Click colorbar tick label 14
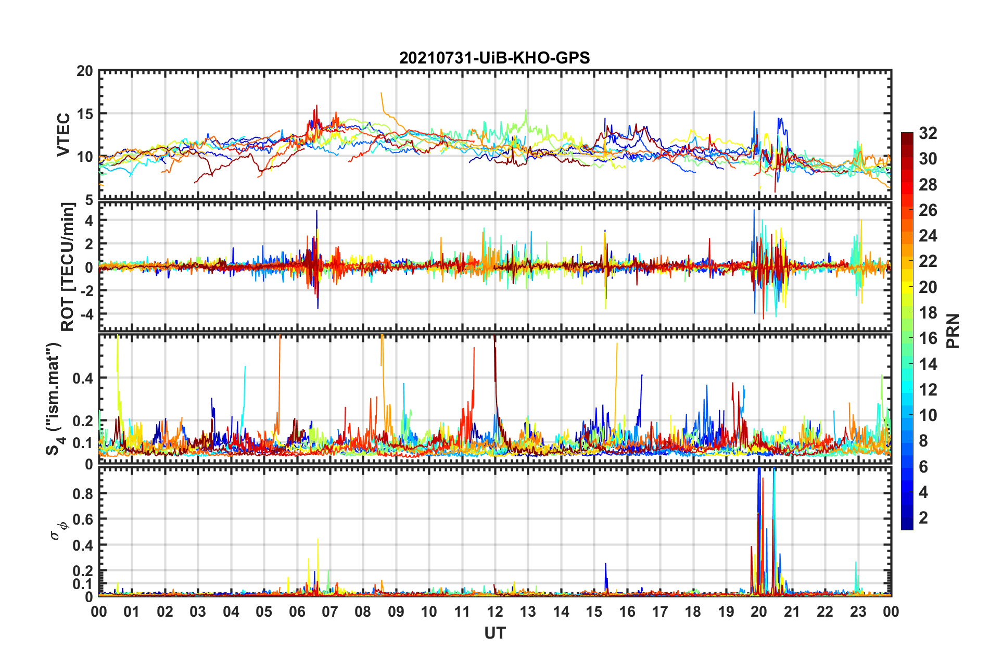This screenshot has width=990, height=662. pos(928,364)
